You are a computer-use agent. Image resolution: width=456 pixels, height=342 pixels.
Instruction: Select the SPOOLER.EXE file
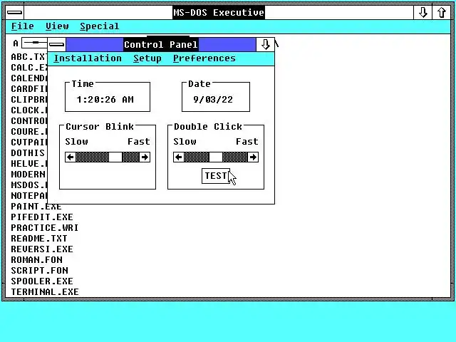pos(42,281)
